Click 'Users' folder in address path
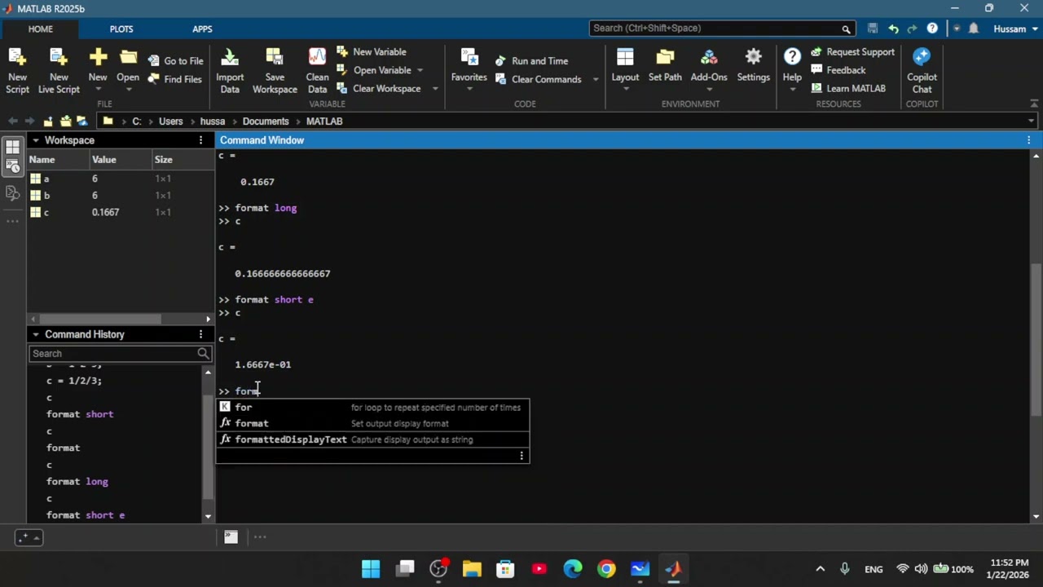The height and width of the screenshot is (587, 1043). tap(170, 121)
